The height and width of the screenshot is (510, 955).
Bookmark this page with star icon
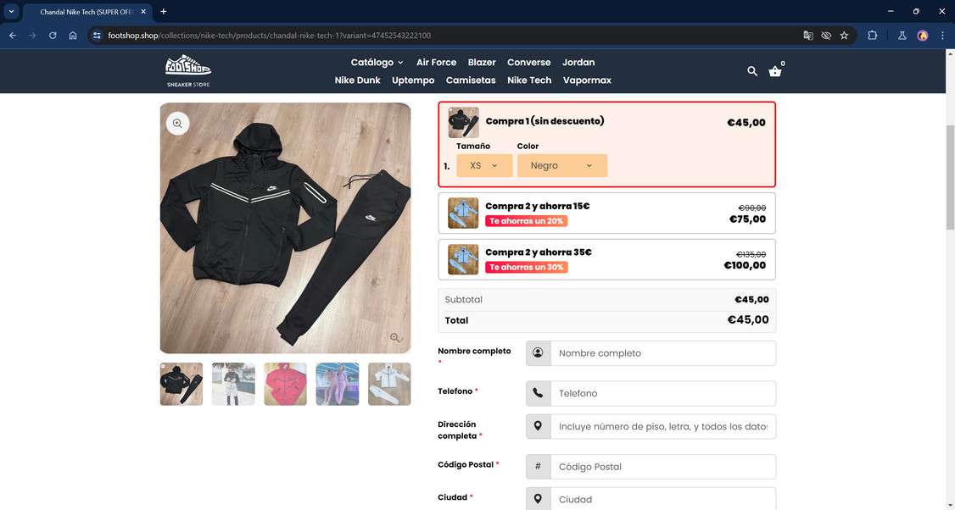click(844, 36)
